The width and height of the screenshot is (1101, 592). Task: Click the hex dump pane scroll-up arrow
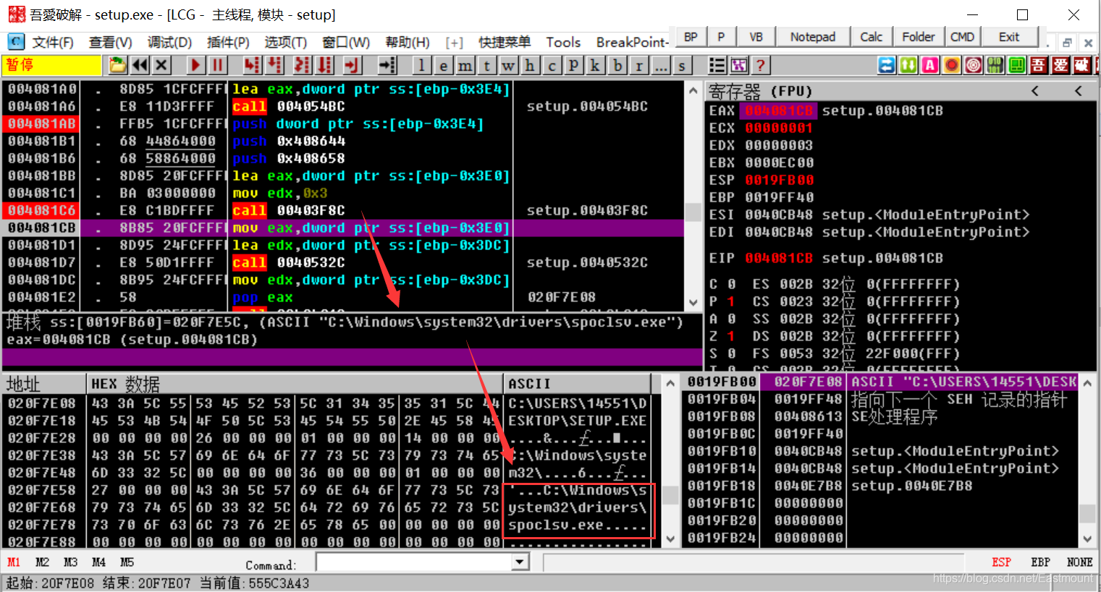coord(670,383)
